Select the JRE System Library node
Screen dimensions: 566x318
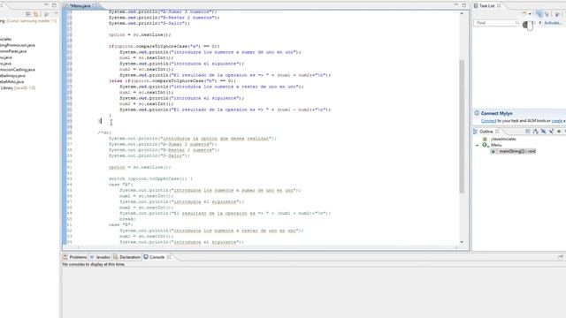[x=18, y=87]
